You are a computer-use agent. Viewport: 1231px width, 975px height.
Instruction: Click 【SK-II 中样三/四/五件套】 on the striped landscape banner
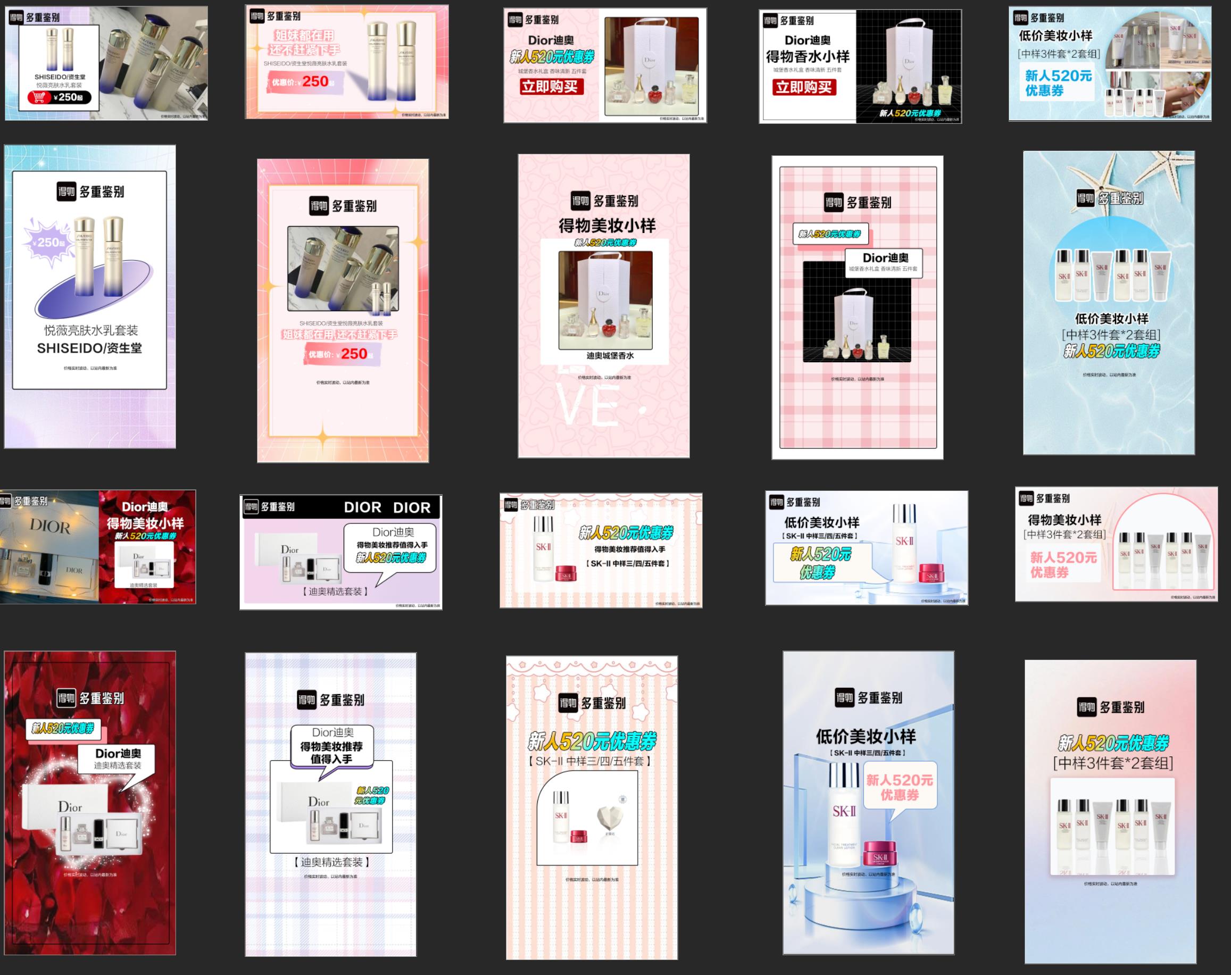[x=627, y=563]
